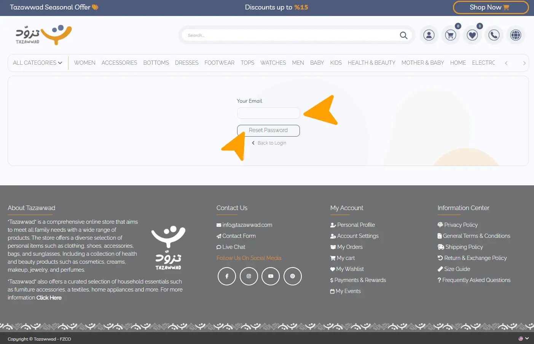Click inside the Your Email field
Screen dimensions: 534x344
click(269, 113)
